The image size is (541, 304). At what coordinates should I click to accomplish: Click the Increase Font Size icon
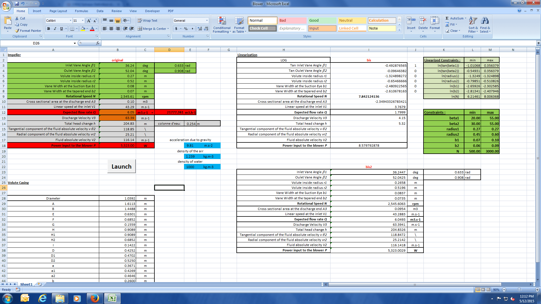(89, 21)
